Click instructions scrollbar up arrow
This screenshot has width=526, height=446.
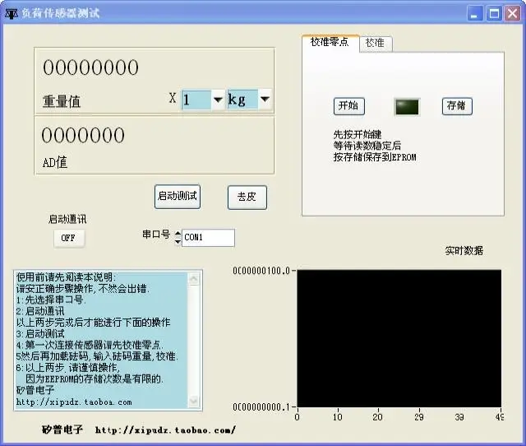(x=194, y=279)
